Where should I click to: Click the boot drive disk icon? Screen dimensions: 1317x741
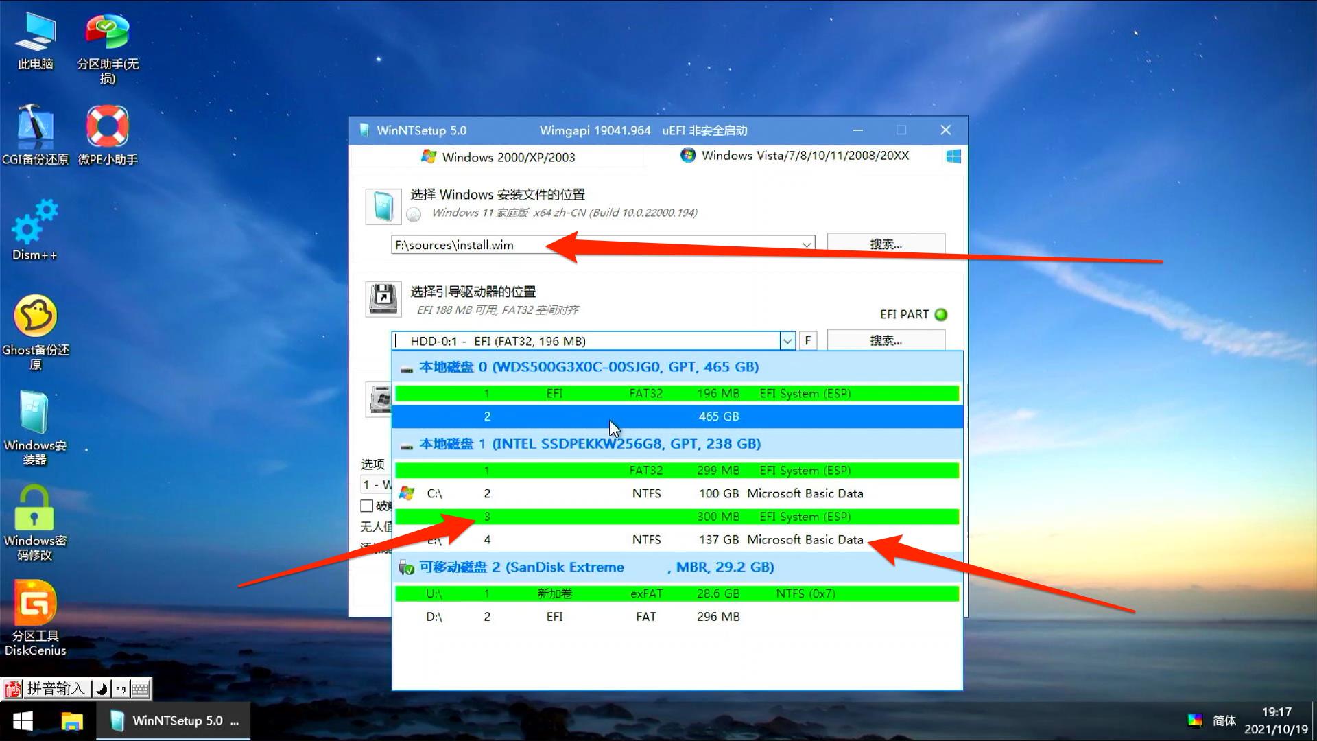382,299
